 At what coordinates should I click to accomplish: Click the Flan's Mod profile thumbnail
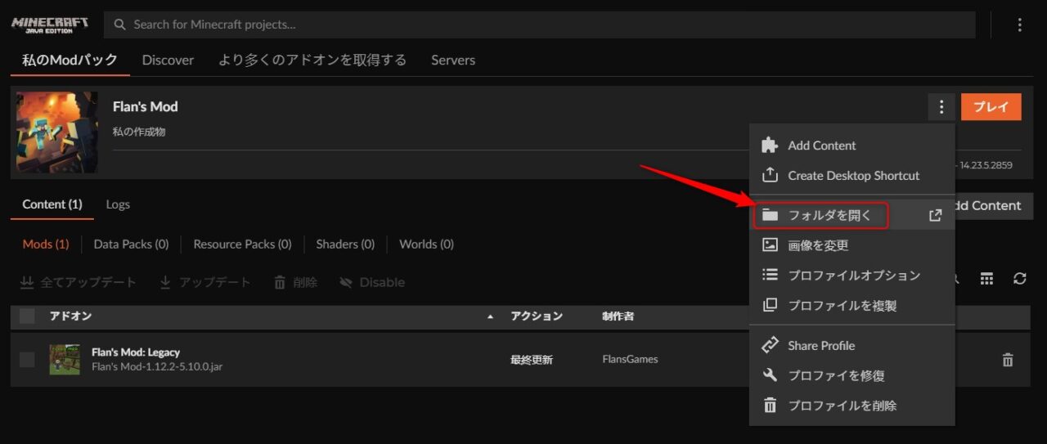(56, 132)
